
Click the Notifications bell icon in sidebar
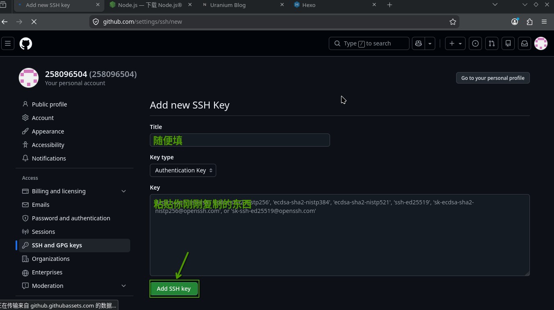pyautogui.click(x=25, y=158)
